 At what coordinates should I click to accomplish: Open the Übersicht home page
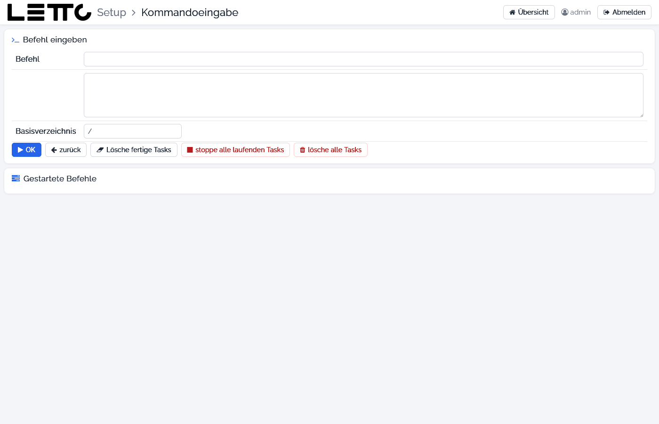[529, 12]
